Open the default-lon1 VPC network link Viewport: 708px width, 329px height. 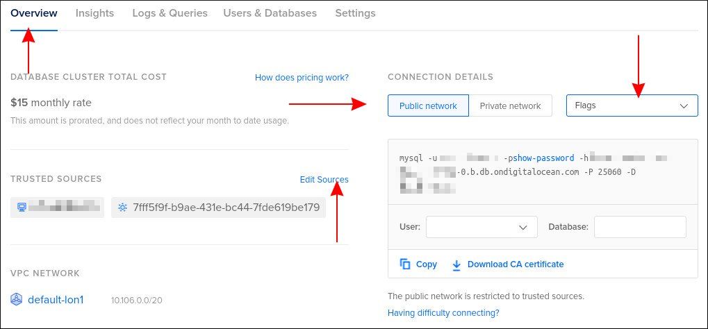[x=56, y=300]
